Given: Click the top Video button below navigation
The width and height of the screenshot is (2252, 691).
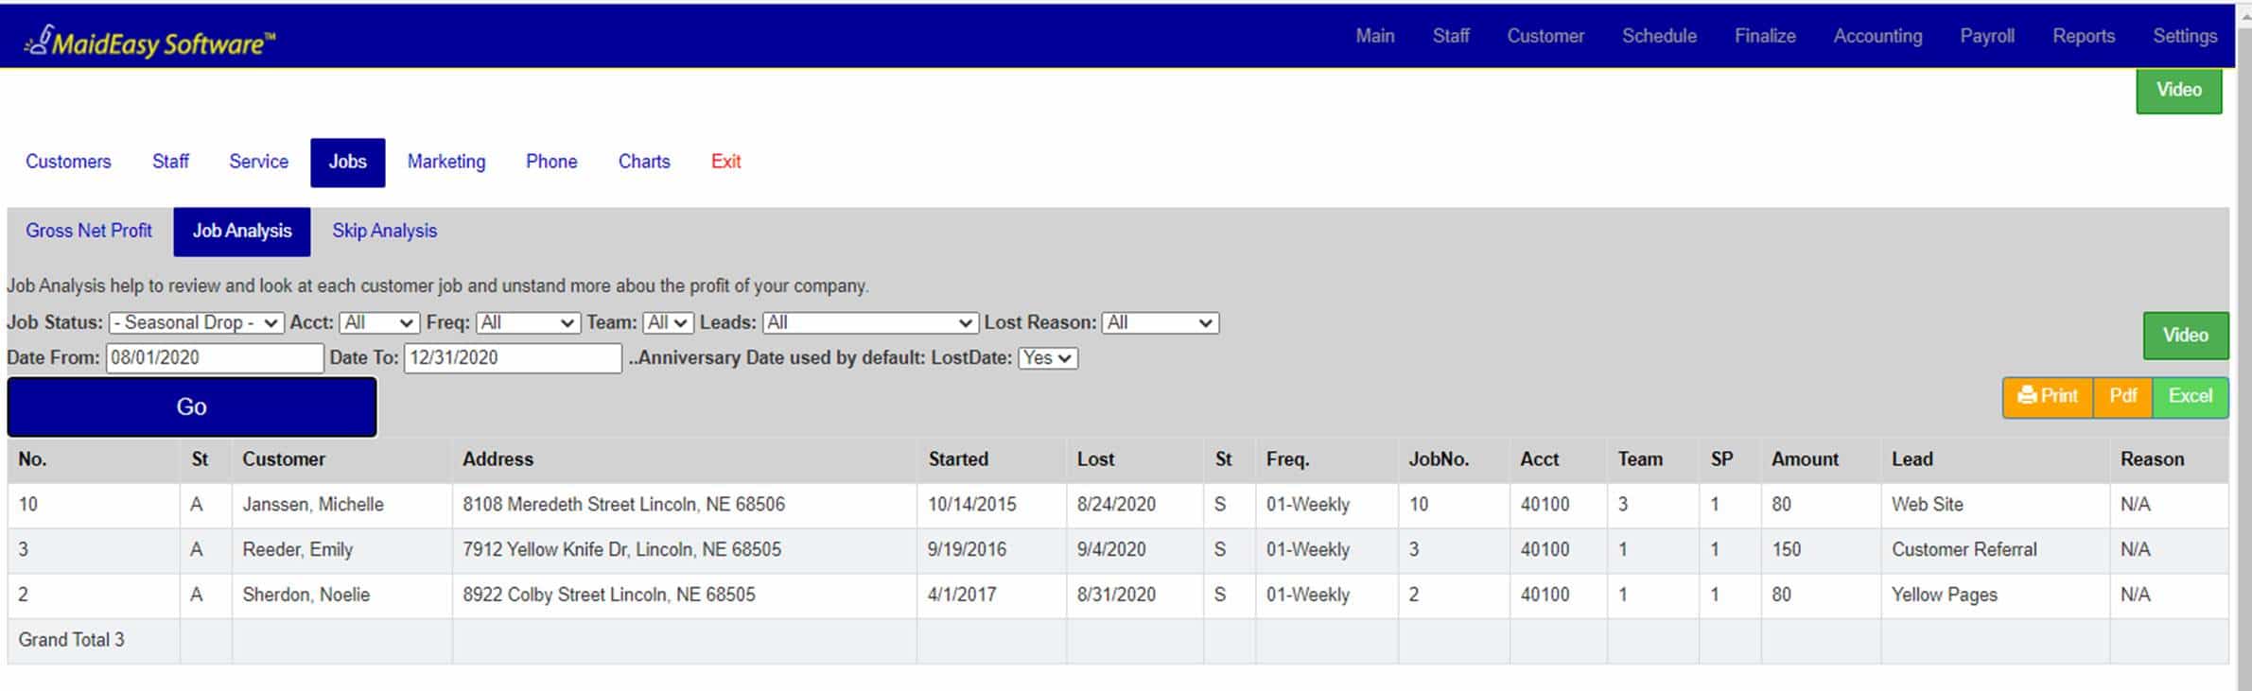Looking at the screenshot, I should tap(2179, 90).
